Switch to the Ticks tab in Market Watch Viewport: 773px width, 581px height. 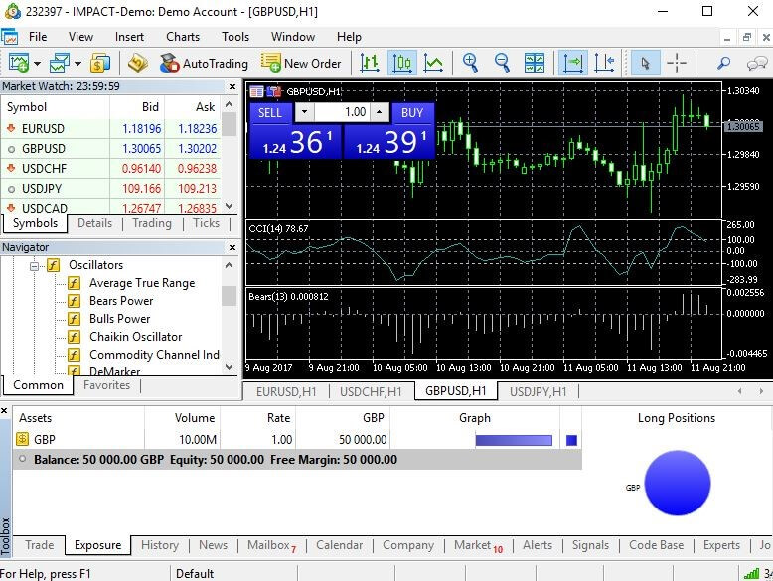tap(206, 223)
